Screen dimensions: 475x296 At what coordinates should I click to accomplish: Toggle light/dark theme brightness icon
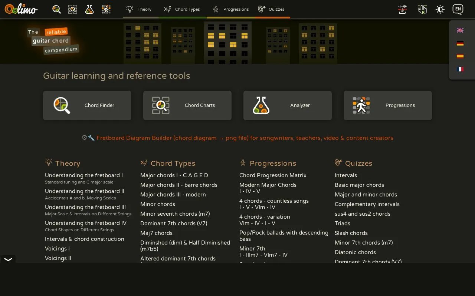point(440,9)
